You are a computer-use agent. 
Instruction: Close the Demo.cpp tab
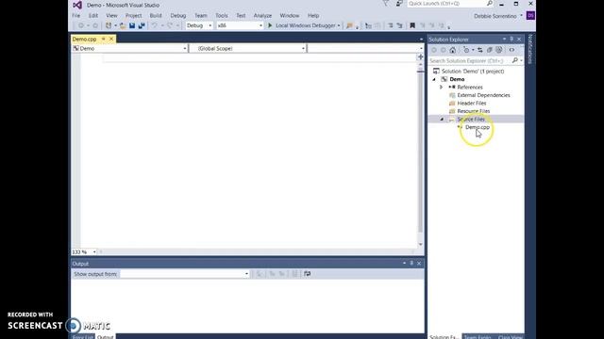[111, 40]
